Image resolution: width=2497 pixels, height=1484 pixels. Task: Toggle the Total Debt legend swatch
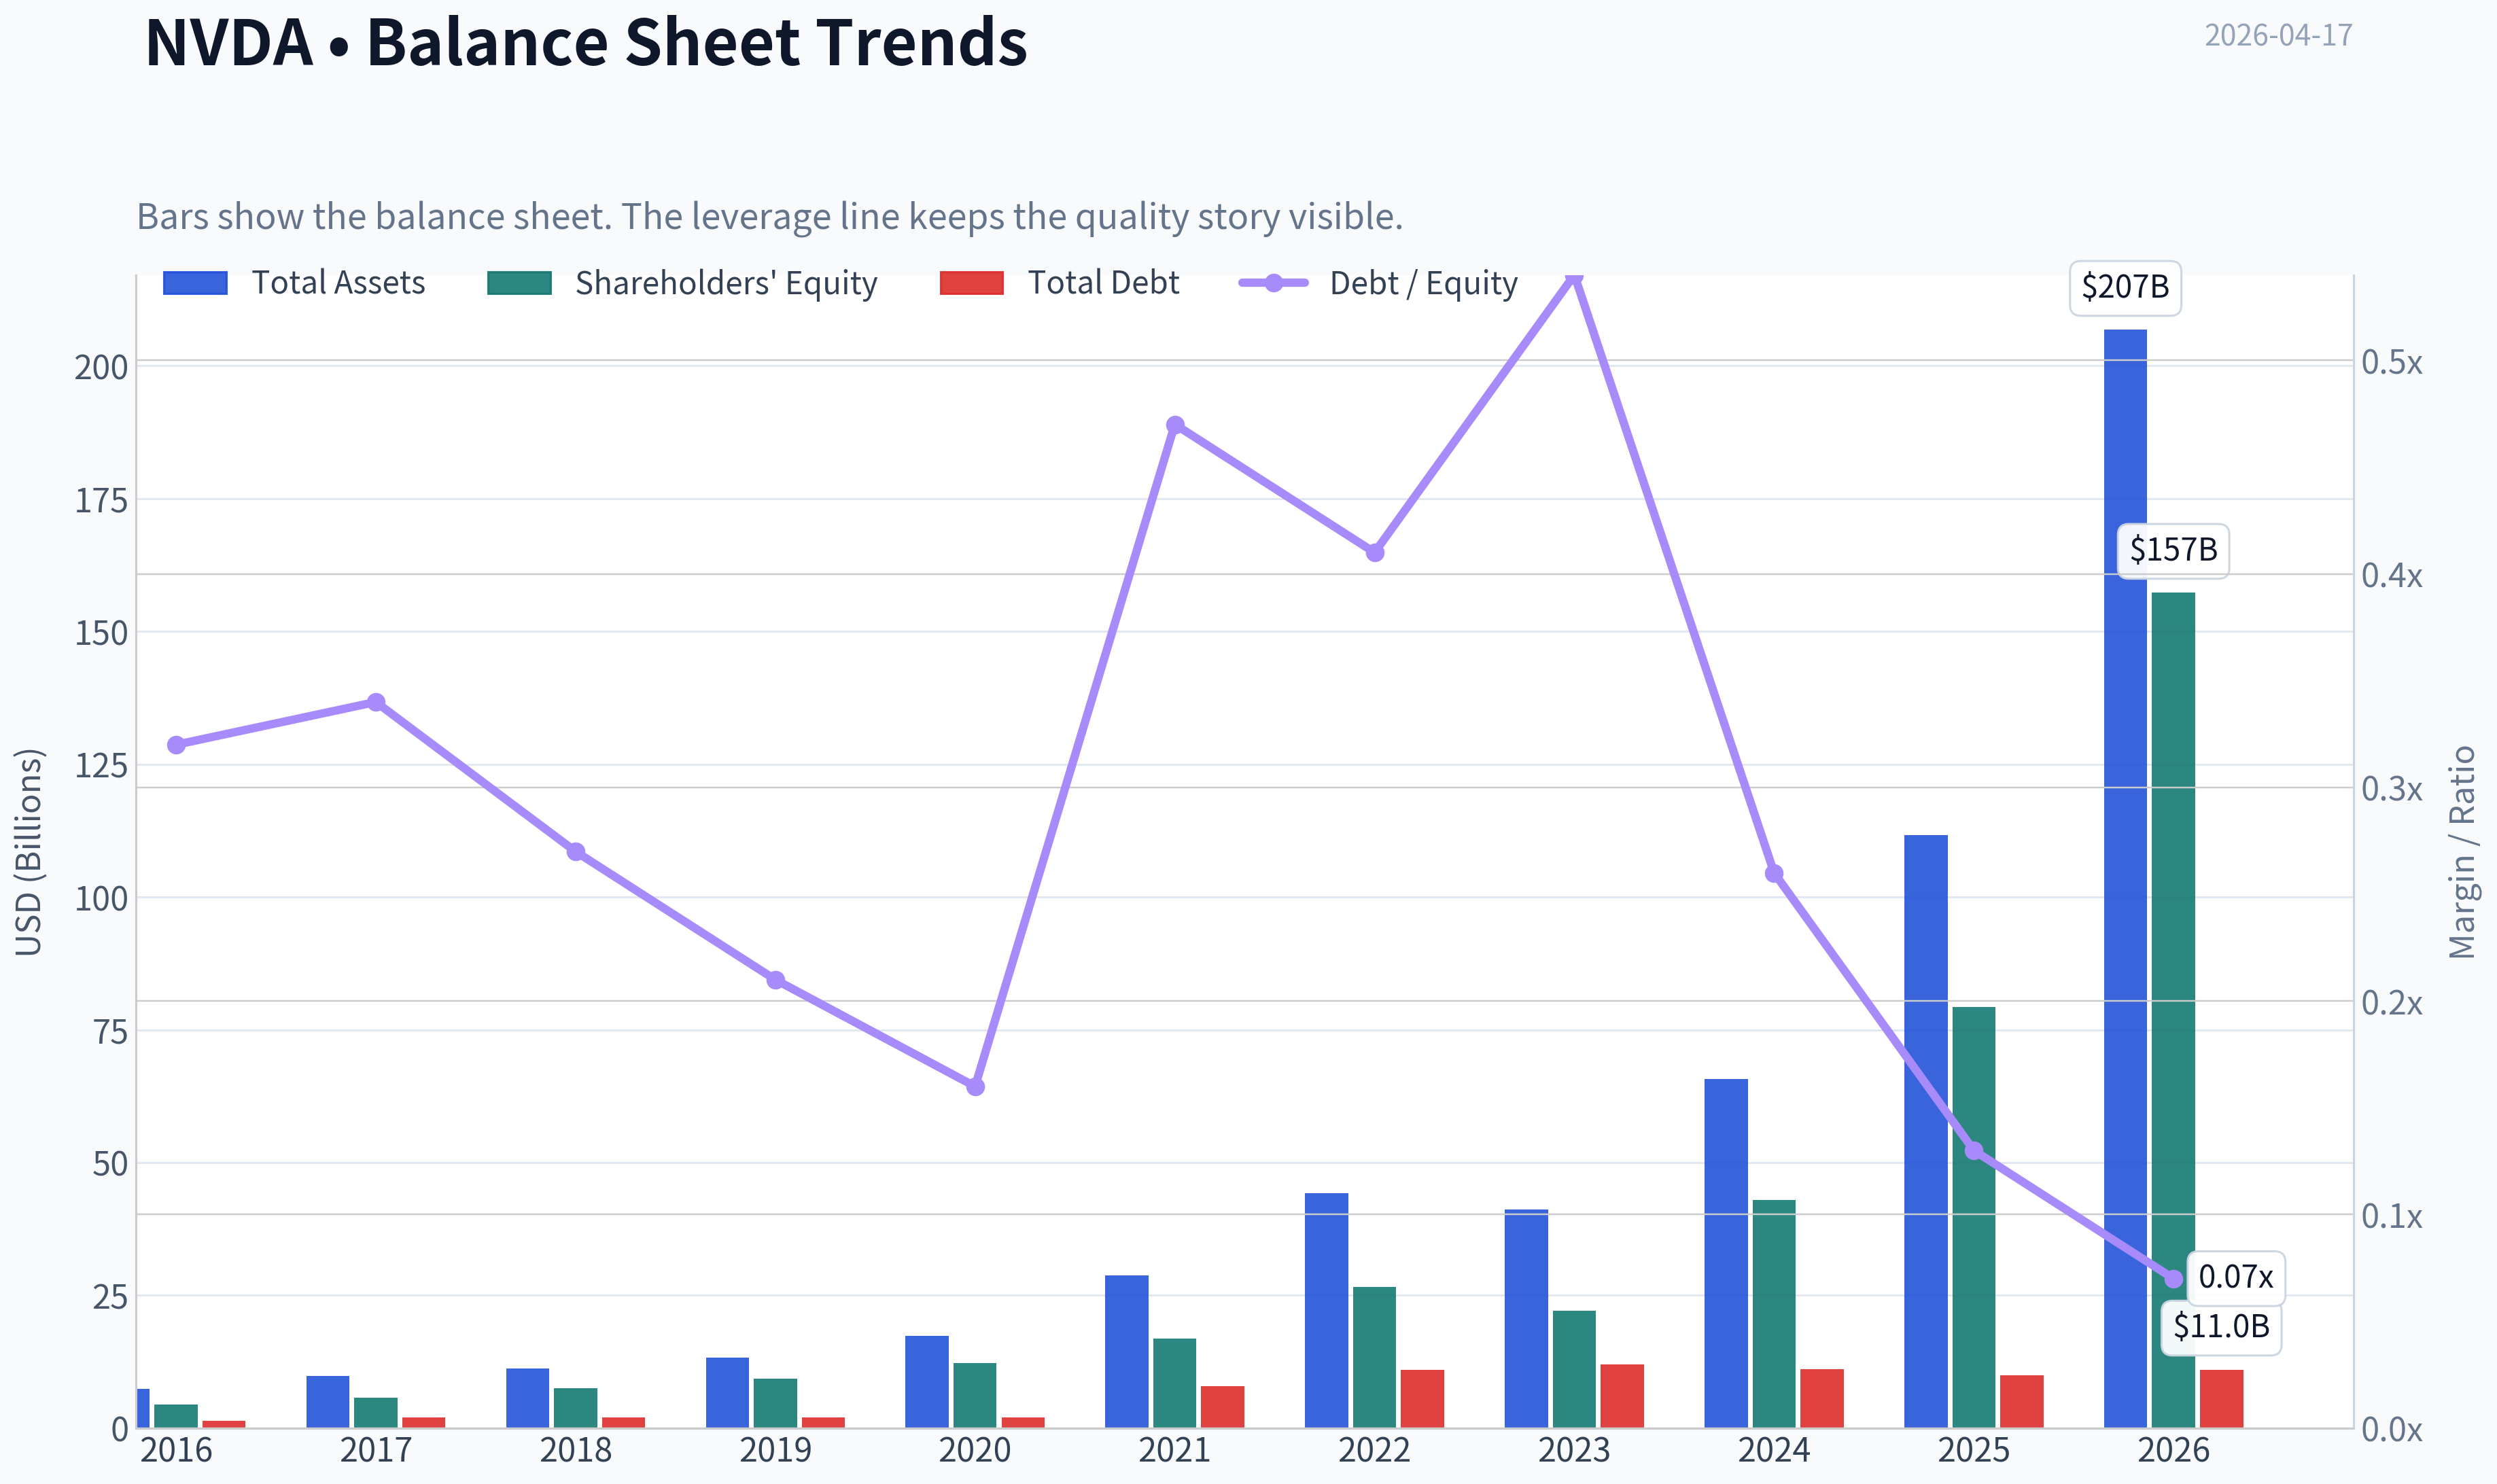click(972, 283)
